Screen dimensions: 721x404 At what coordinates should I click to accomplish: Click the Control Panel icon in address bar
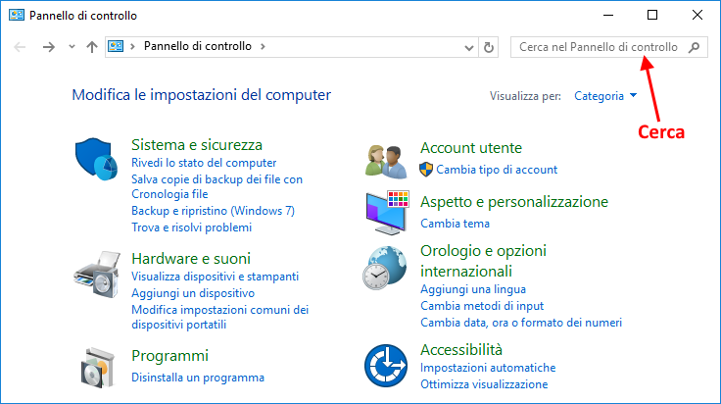pyautogui.click(x=116, y=46)
